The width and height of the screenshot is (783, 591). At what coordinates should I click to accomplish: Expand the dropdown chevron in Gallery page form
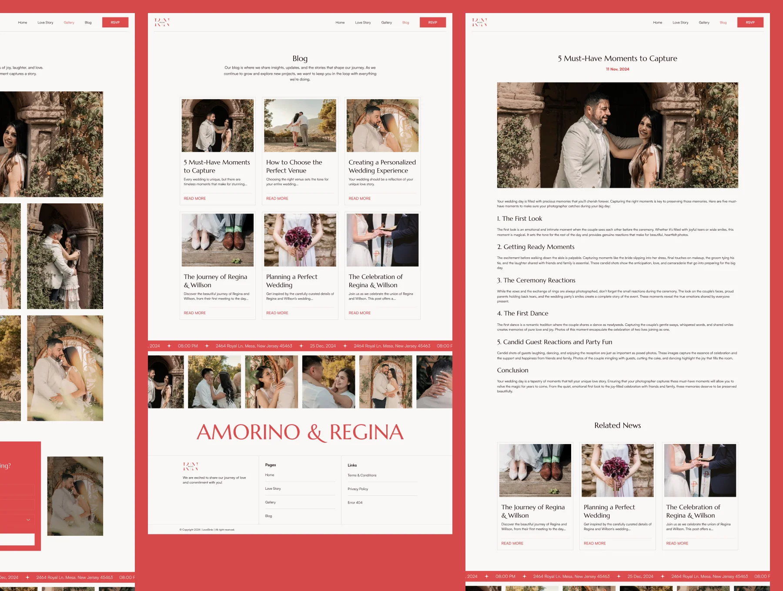pyautogui.click(x=28, y=520)
